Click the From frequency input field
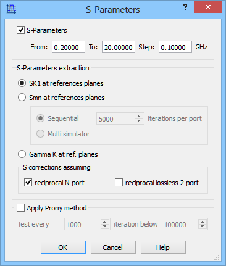This screenshot has height=266, width=226. pyautogui.click(x=69, y=47)
